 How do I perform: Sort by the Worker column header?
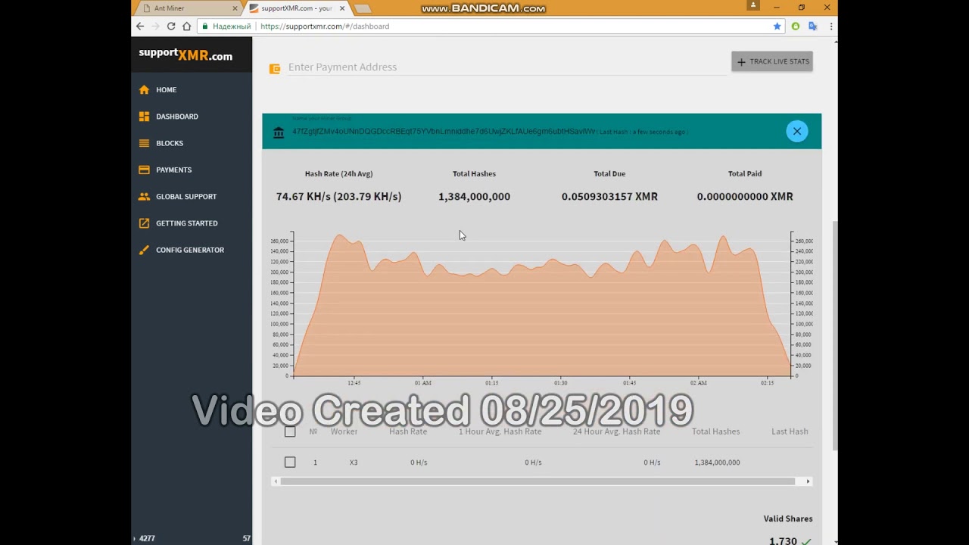tap(344, 431)
